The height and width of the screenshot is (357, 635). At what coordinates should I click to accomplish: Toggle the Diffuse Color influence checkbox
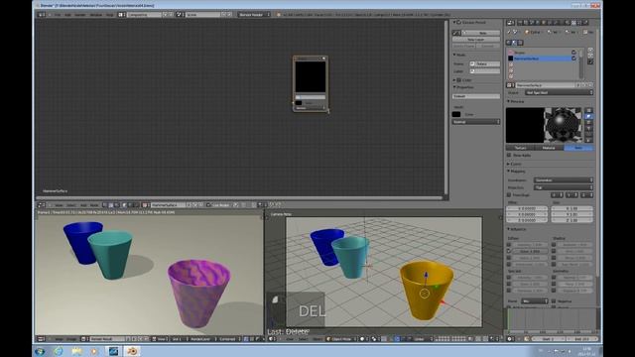509,251
